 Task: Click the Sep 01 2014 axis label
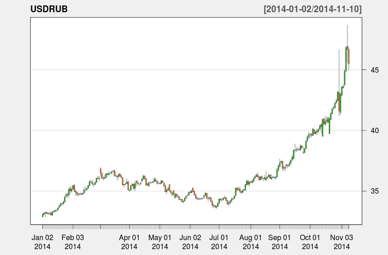coord(279,242)
